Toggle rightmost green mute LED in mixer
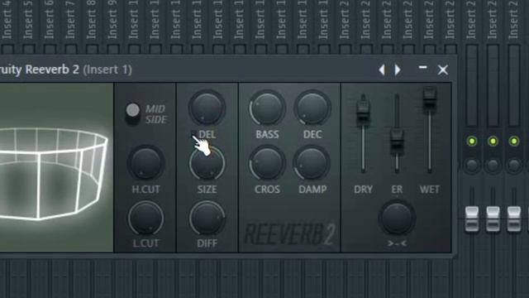Screen dimensions: 529x298 tap(514, 141)
